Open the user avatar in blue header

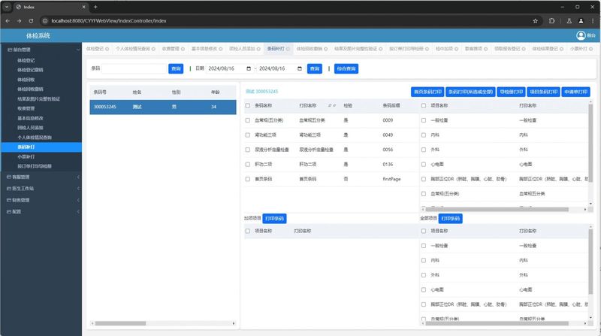point(581,35)
